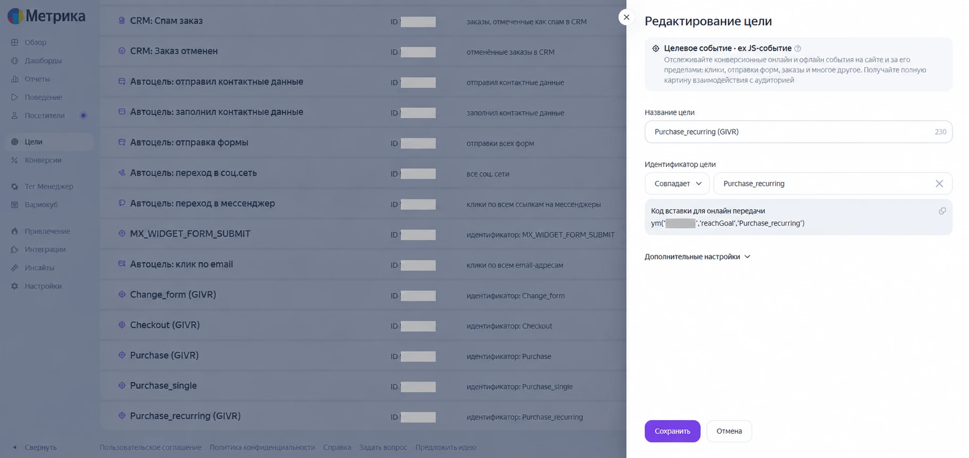Select Посетители in the left menu
Viewport: 969px width, 458px height.
click(44, 116)
